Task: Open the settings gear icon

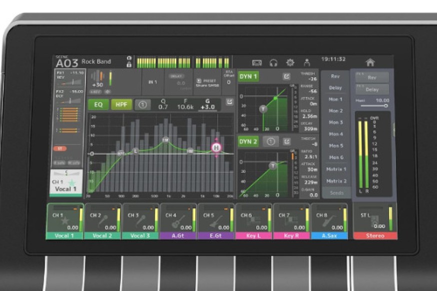Action: coord(290,63)
